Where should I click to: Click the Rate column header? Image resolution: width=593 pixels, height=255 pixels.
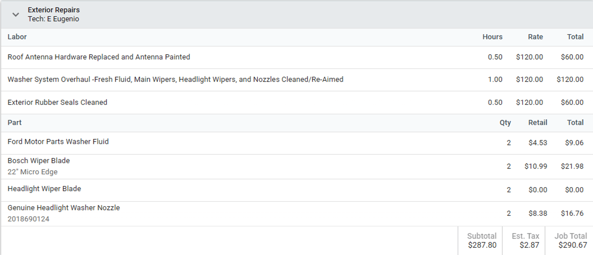[536, 37]
